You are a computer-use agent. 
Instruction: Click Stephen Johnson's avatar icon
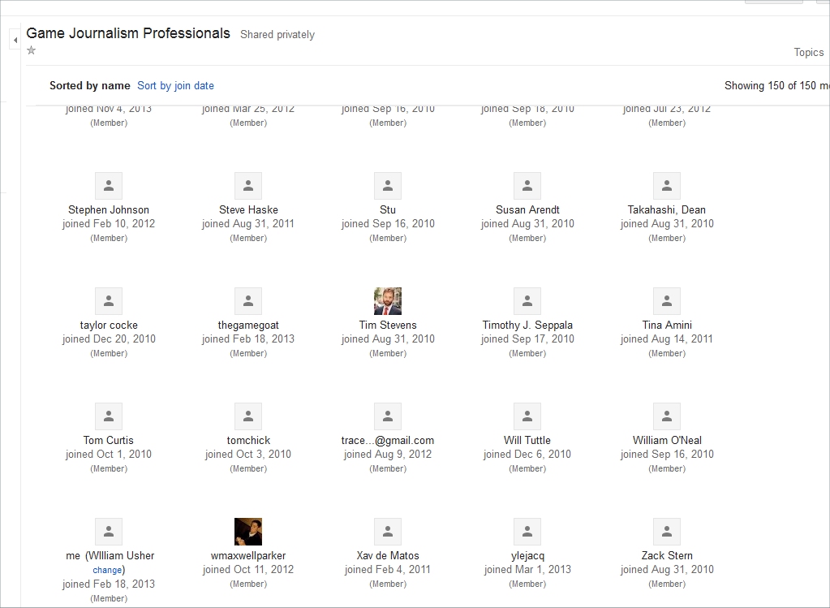[109, 186]
